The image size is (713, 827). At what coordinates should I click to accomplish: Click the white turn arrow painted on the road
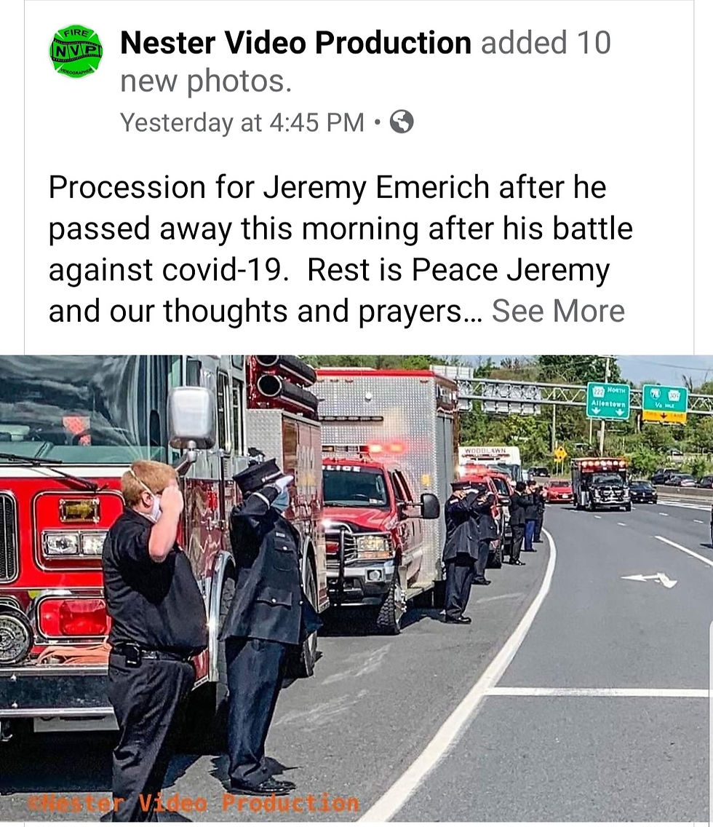point(649,579)
